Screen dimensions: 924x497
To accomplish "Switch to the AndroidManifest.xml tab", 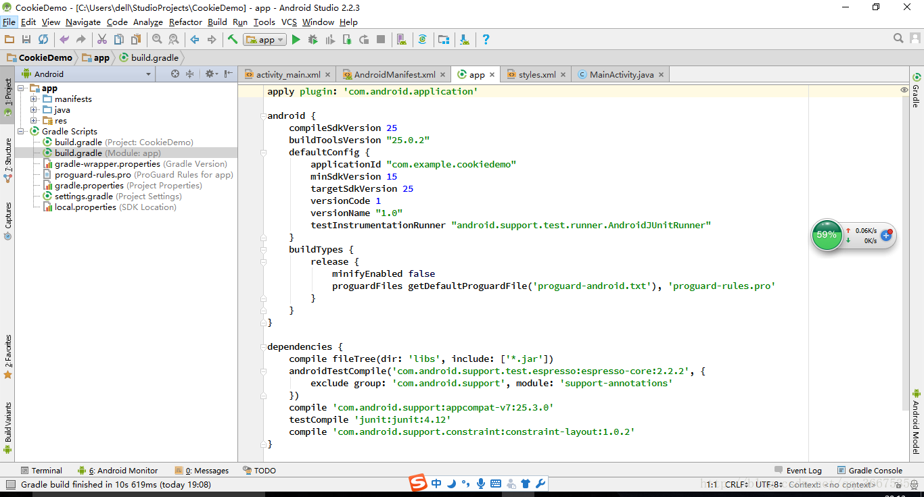I will 394,75.
